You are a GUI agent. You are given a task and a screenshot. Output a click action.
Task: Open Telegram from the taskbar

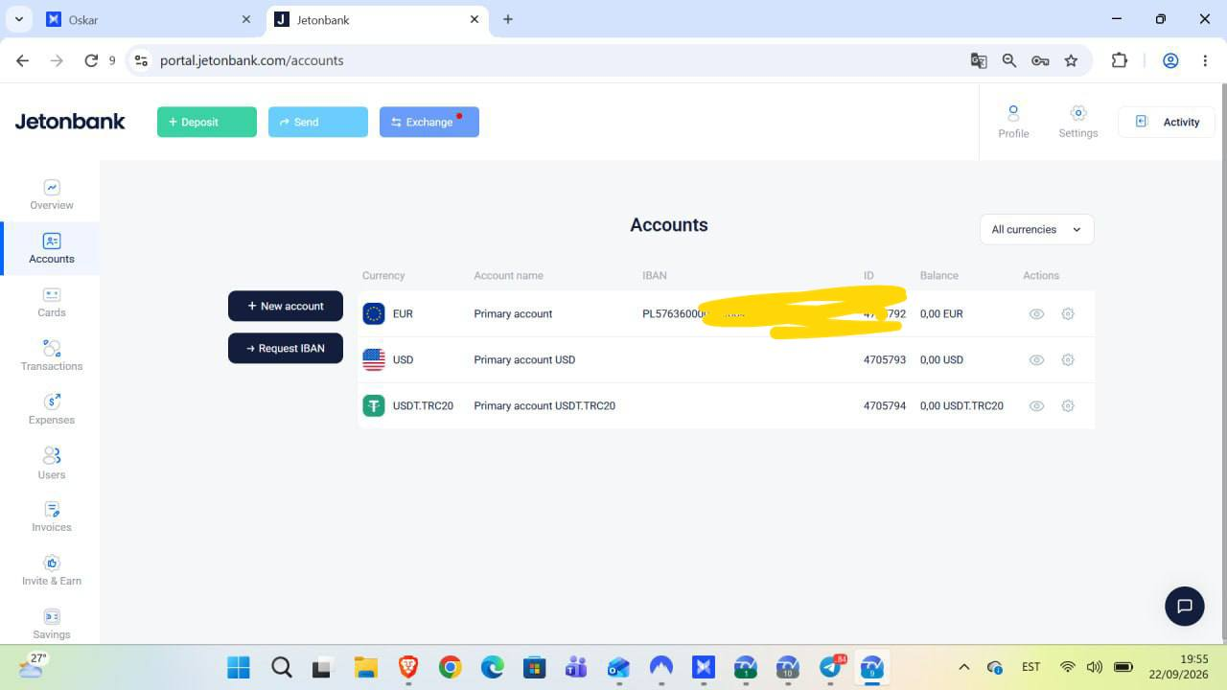(x=830, y=667)
